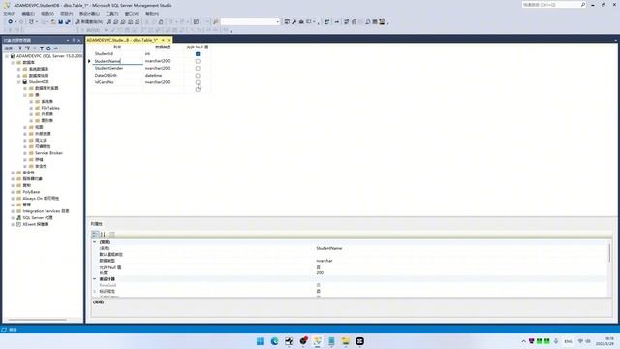
Task: Sort column properties alphabetically icon
Action: tap(103, 234)
